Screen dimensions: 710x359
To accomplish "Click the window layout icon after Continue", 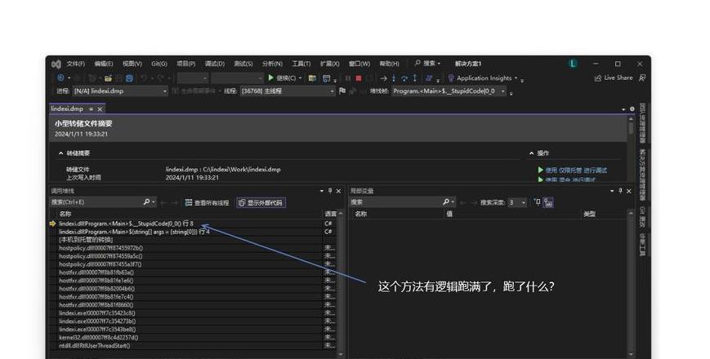I will [x=327, y=78].
